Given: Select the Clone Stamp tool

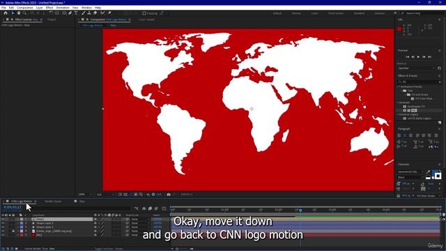Looking at the screenshot, I should point(89,13).
